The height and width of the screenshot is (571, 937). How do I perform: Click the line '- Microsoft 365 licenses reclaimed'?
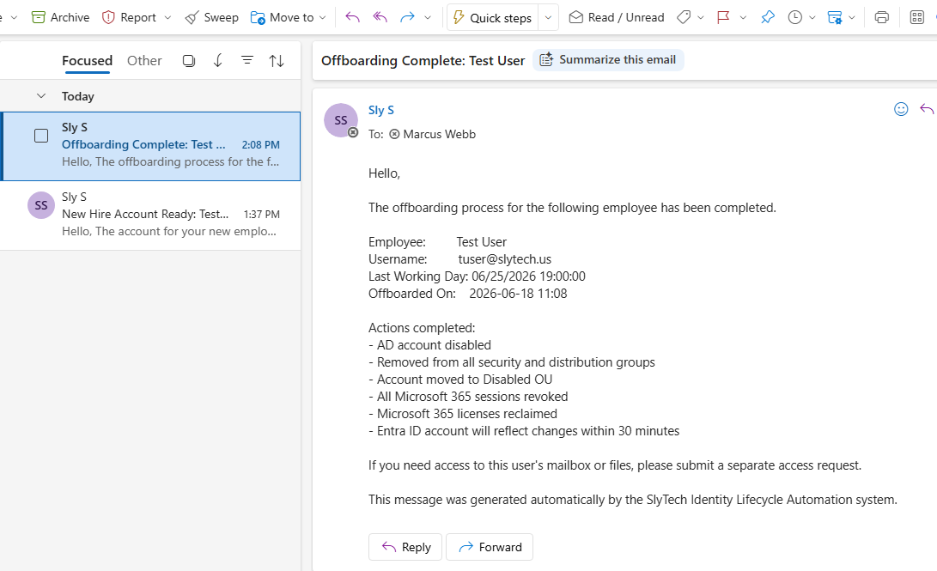coord(463,414)
